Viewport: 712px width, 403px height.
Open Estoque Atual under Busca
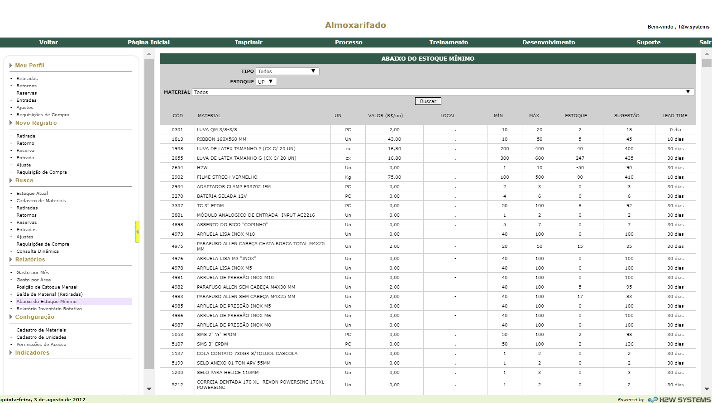point(32,194)
